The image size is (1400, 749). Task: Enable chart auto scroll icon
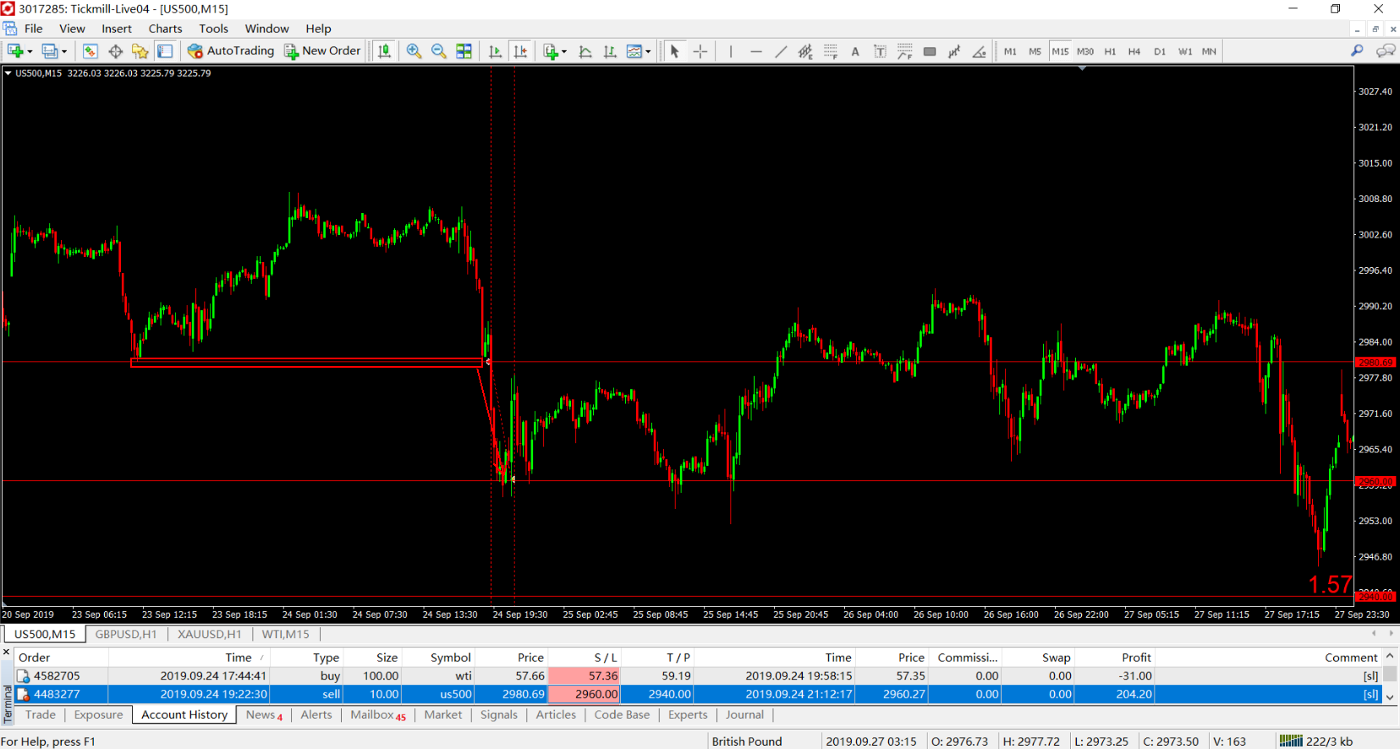pos(496,52)
